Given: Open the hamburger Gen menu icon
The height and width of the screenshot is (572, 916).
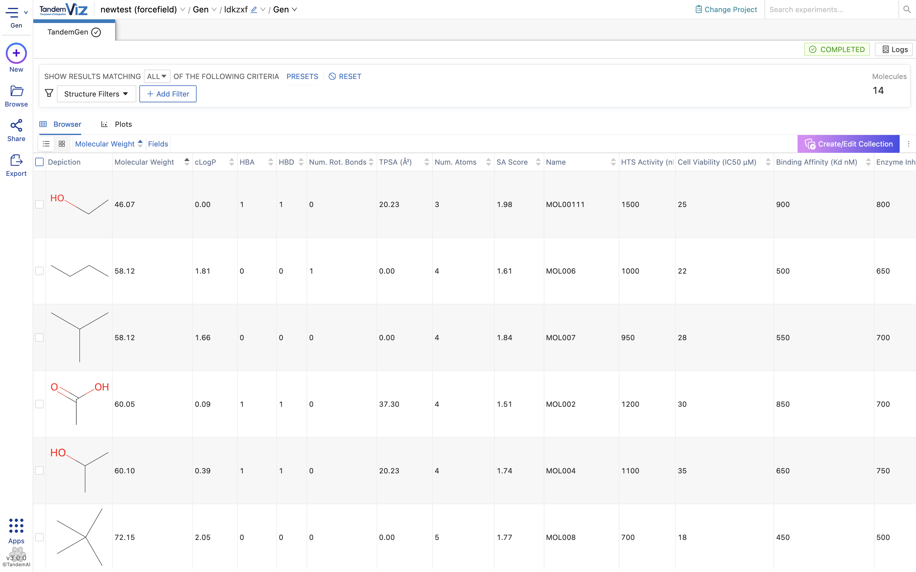Looking at the screenshot, I should [x=12, y=12].
